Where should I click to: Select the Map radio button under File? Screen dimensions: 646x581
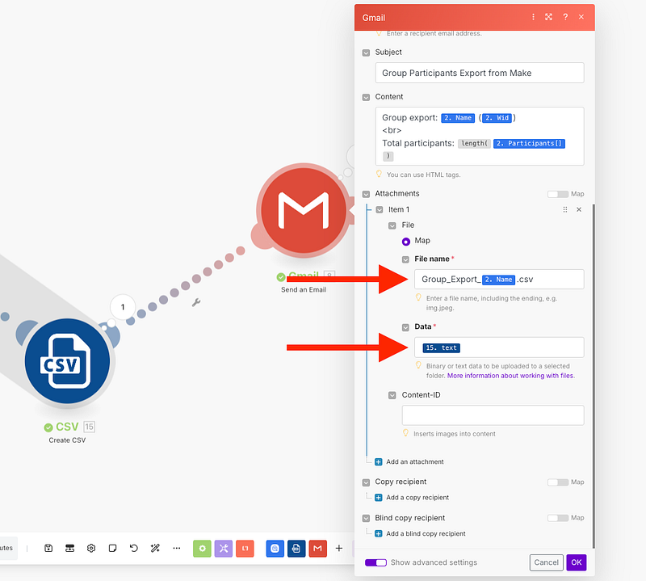(406, 241)
